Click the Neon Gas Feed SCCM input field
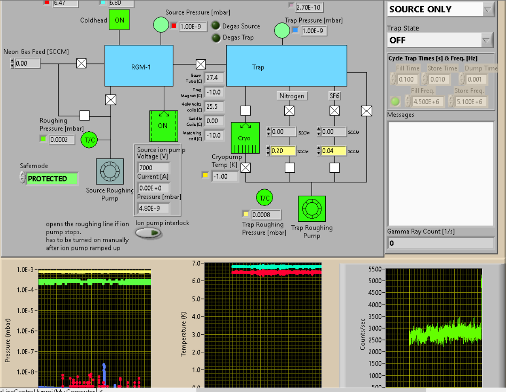 coord(27,64)
